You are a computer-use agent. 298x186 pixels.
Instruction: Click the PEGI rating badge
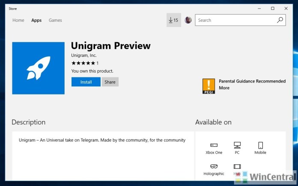pyautogui.click(x=209, y=86)
